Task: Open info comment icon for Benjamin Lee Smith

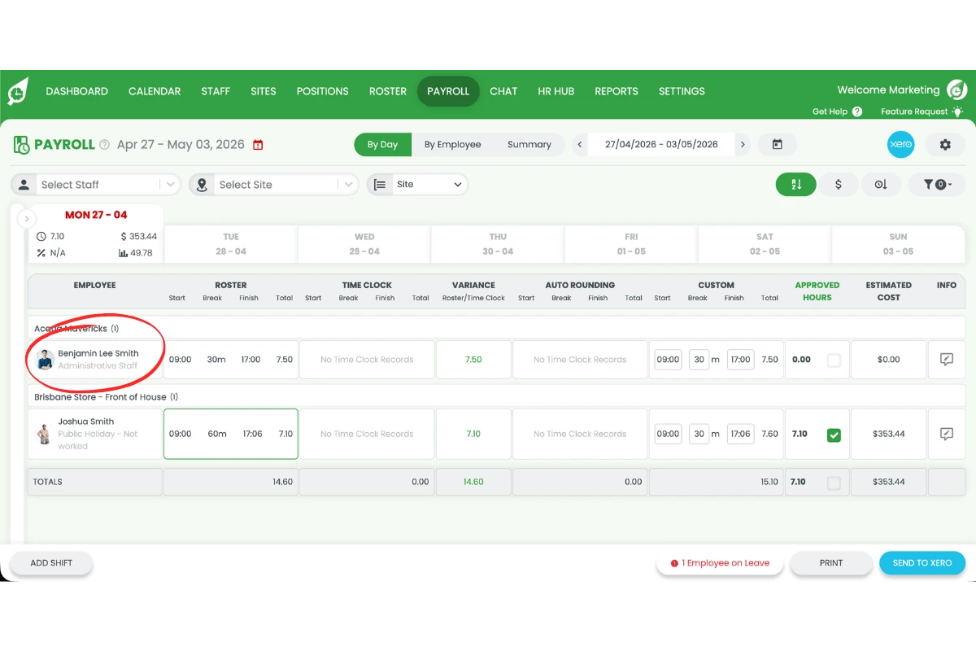Action: coord(946,360)
